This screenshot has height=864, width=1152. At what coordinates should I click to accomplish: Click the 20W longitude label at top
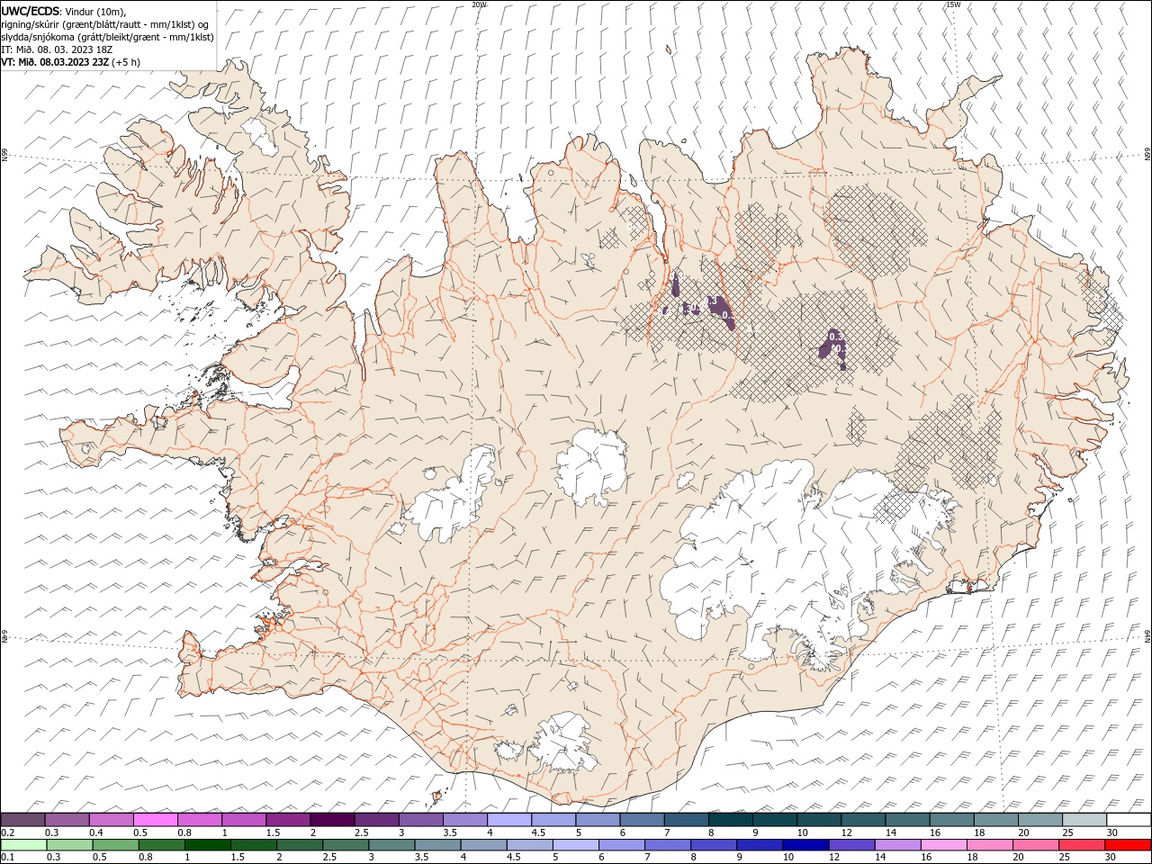pyautogui.click(x=480, y=4)
